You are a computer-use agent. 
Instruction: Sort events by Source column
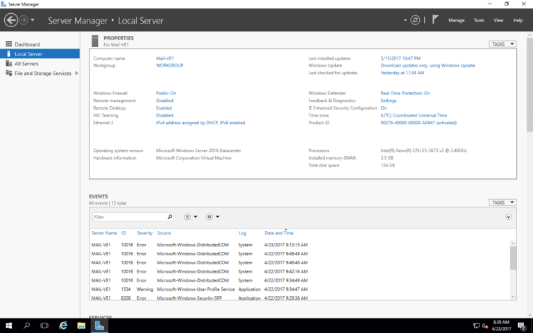(164, 233)
